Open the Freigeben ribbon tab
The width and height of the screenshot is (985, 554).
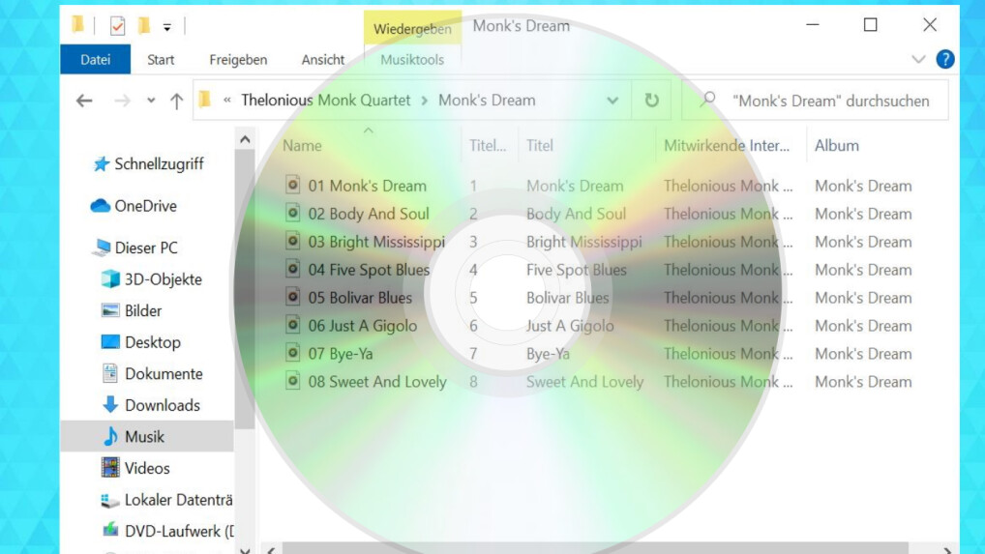point(238,60)
